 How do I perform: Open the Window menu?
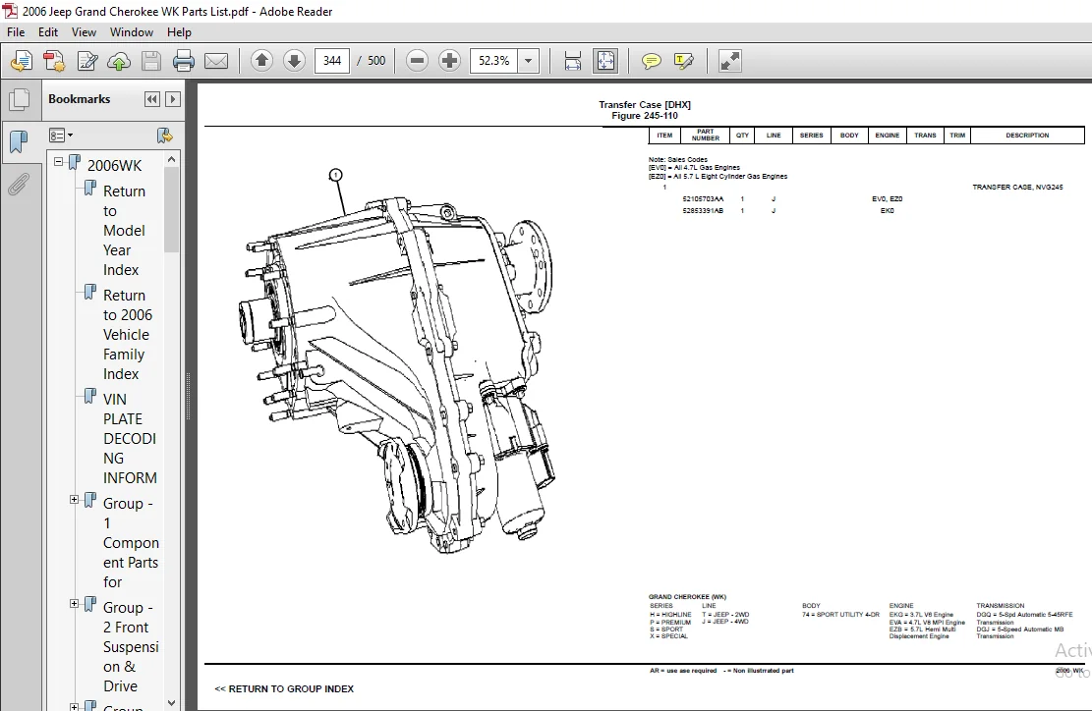pos(132,32)
